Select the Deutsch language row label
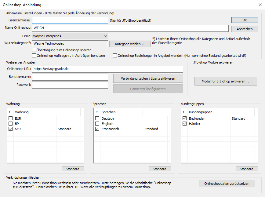 [108, 119]
